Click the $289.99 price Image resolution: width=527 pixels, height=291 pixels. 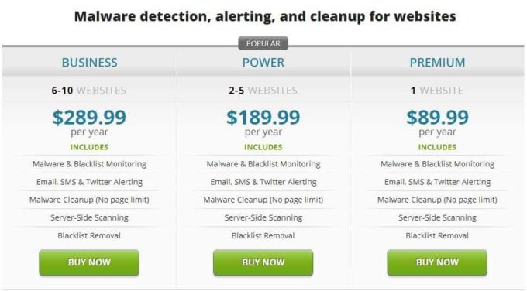(89, 117)
